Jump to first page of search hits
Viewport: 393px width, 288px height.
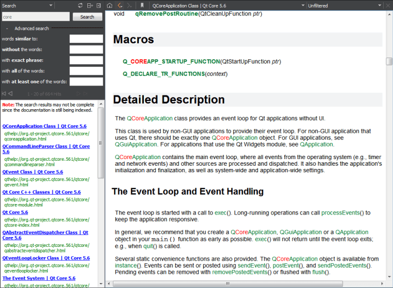[4, 94]
